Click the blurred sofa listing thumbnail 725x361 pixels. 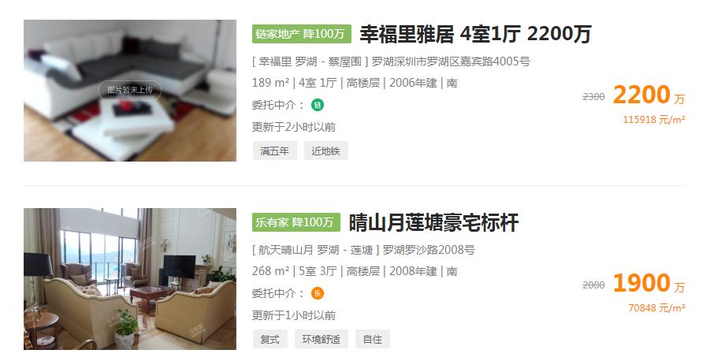pyautogui.click(x=130, y=91)
